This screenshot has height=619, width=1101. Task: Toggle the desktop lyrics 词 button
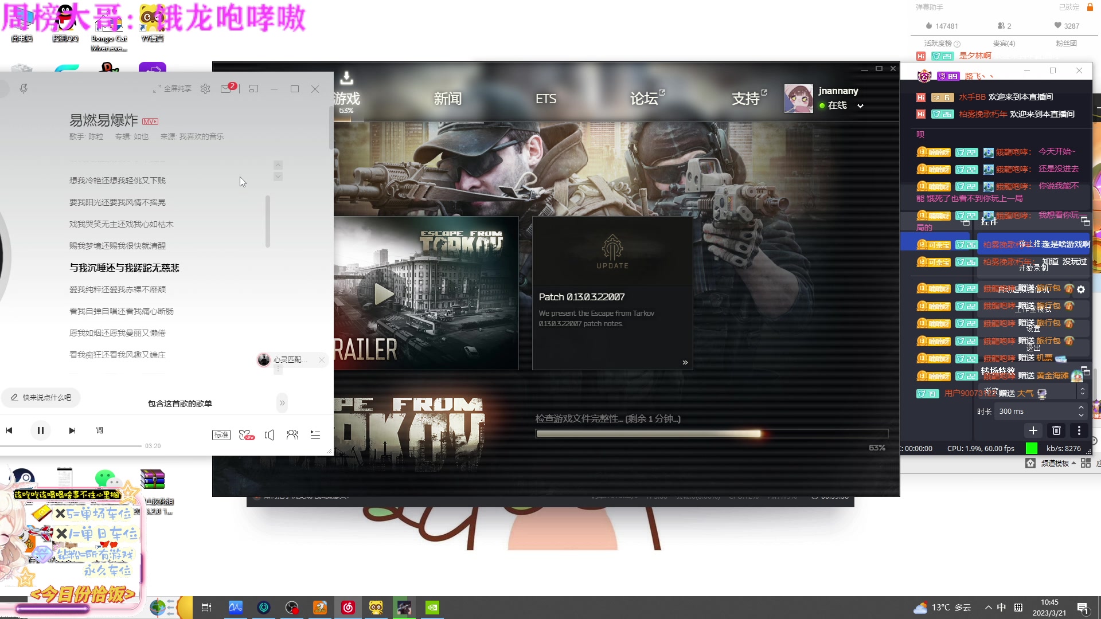pos(99,430)
